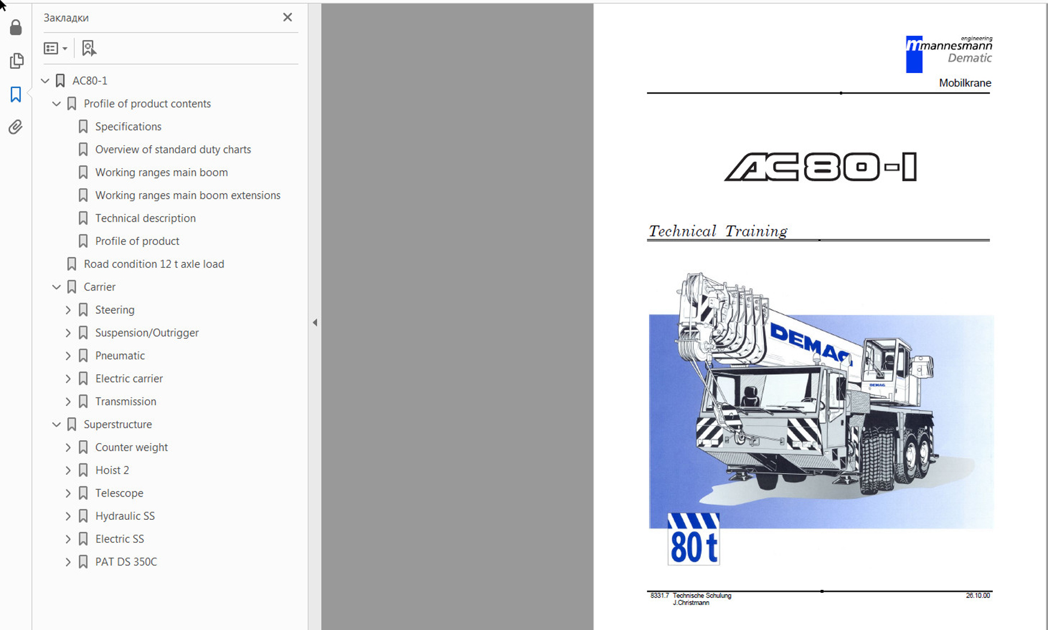Collapse Profile of product contents section
Screen dimensions: 1048x630
(56, 104)
